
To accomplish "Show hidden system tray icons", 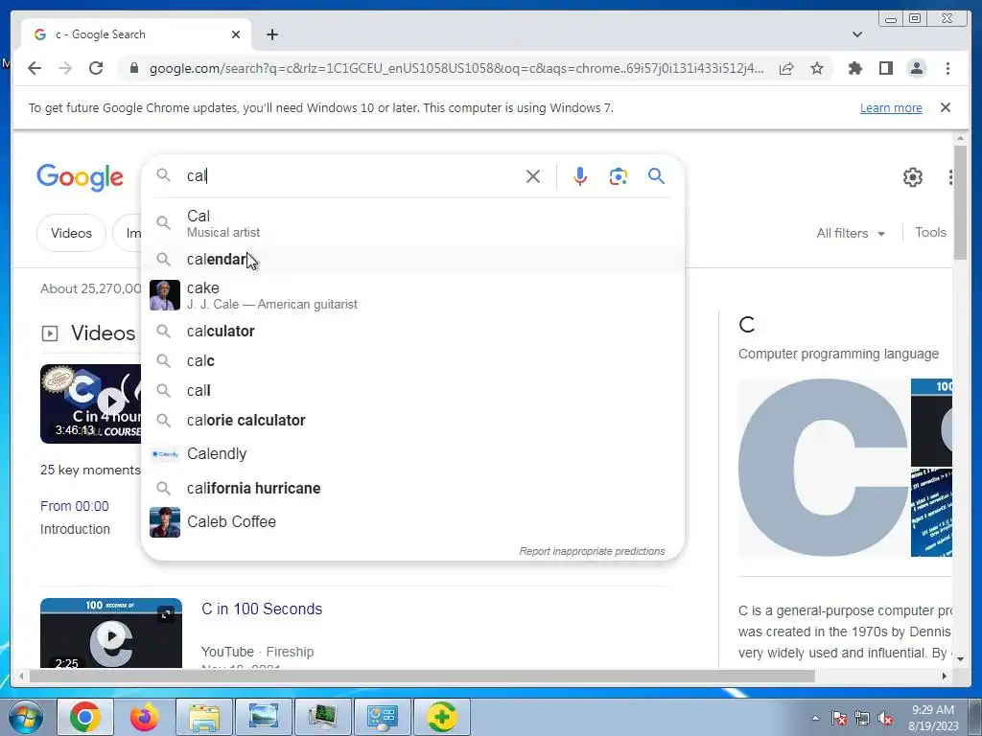I will [x=815, y=718].
